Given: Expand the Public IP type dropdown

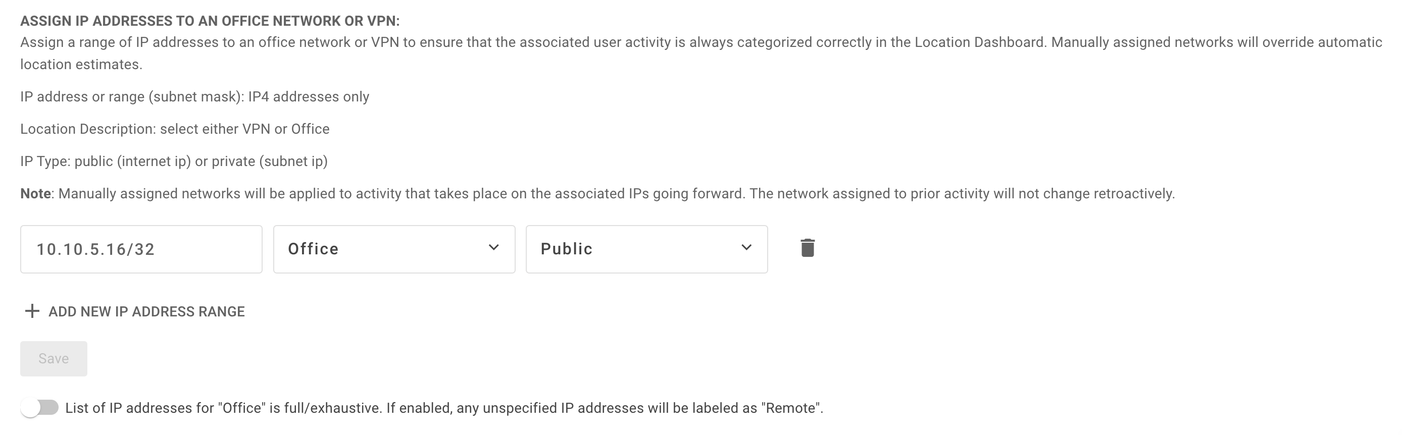Looking at the screenshot, I should pyautogui.click(x=646, y=249).
